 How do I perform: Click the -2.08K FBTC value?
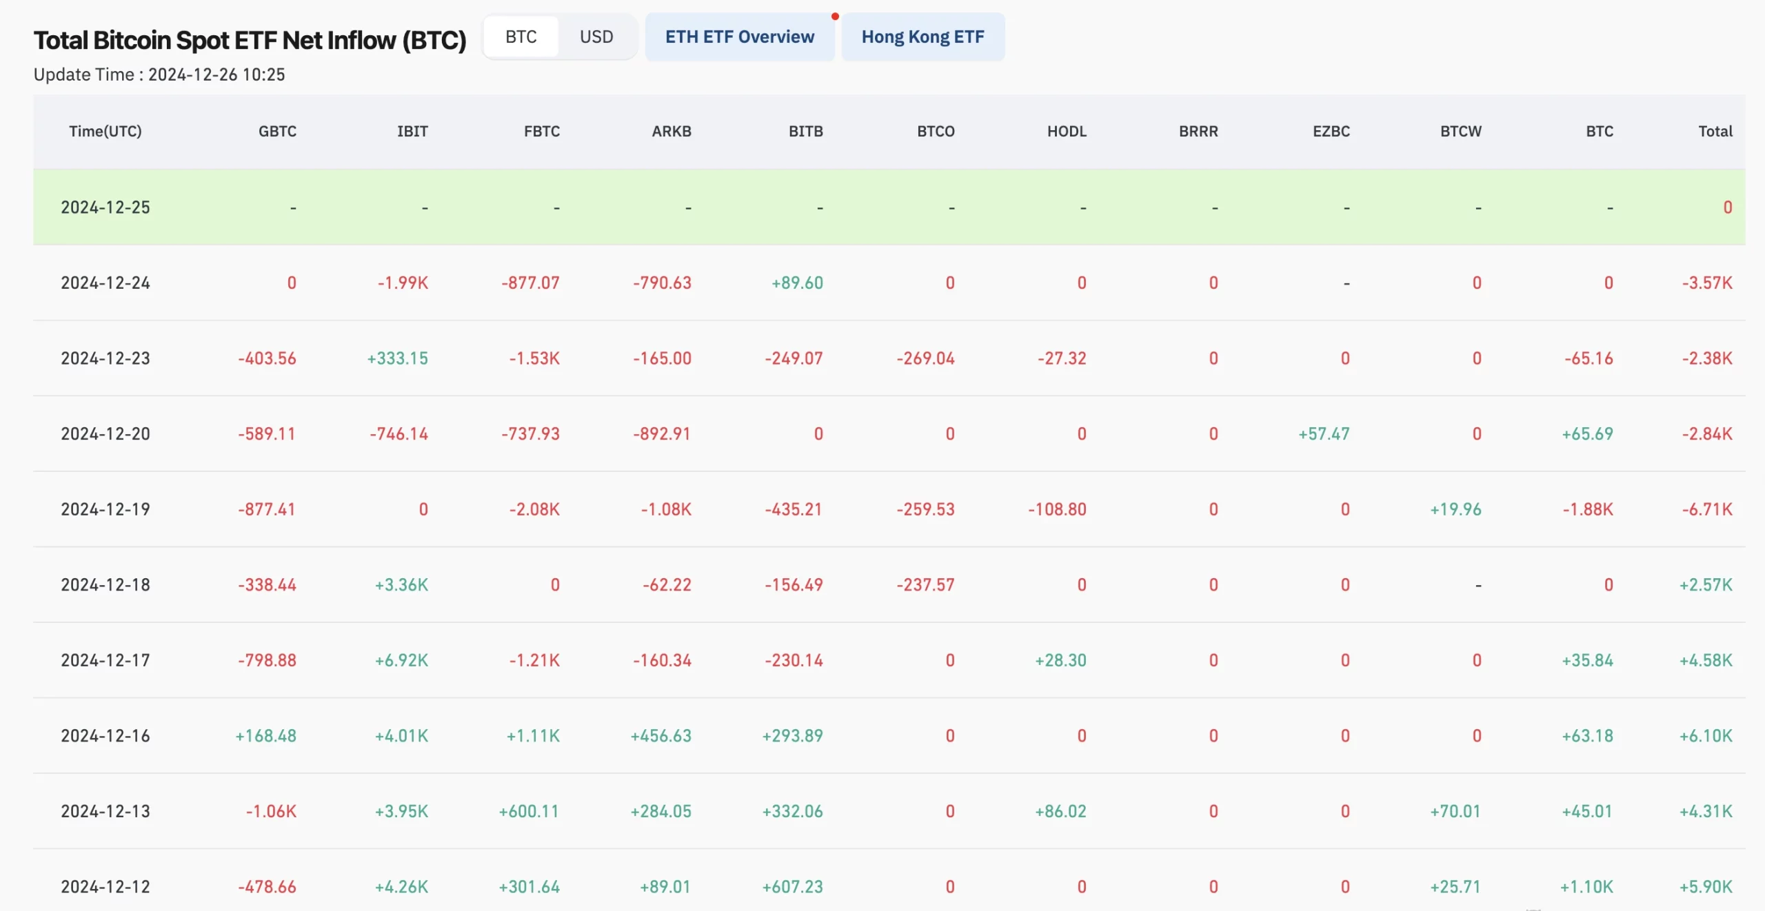(534, 509)
